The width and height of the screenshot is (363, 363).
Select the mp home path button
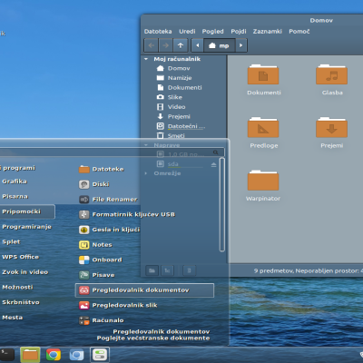click(x=220, y=45)
